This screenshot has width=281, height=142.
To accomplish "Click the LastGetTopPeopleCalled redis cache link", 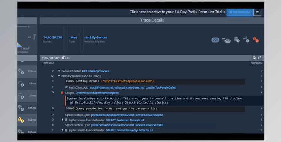I will (133, 87).
